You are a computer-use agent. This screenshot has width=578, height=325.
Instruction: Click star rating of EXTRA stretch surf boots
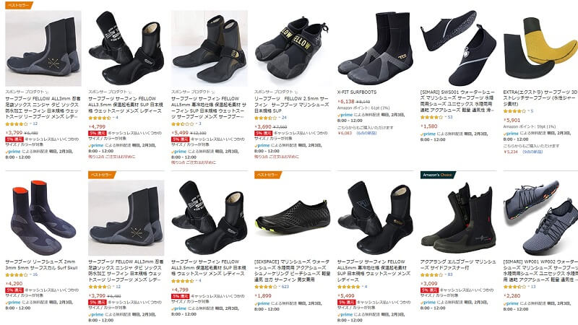514,111
